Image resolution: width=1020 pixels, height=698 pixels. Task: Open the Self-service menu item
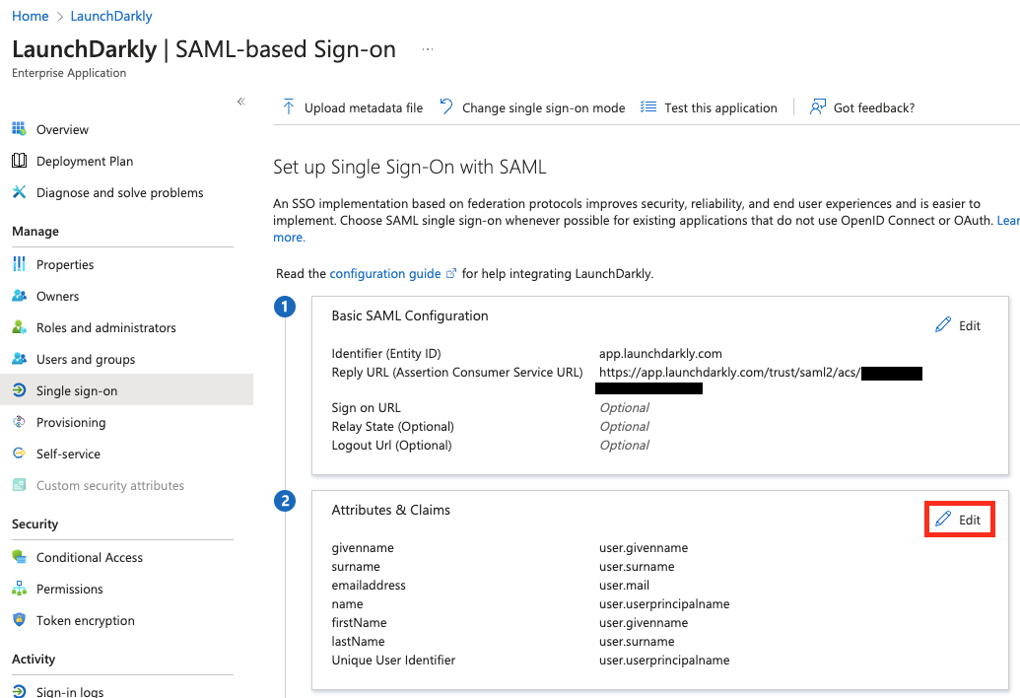[x=68, y=454]
